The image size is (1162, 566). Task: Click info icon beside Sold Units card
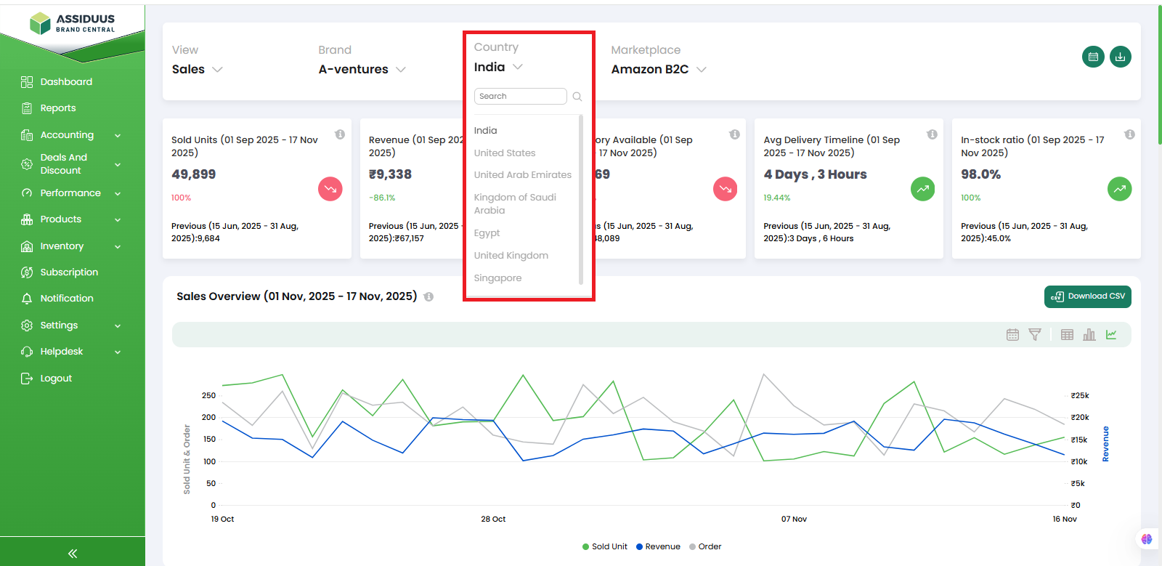[x=340, y=134]
